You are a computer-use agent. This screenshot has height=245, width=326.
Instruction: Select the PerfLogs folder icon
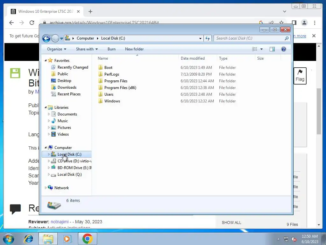(x=100, y=74)
